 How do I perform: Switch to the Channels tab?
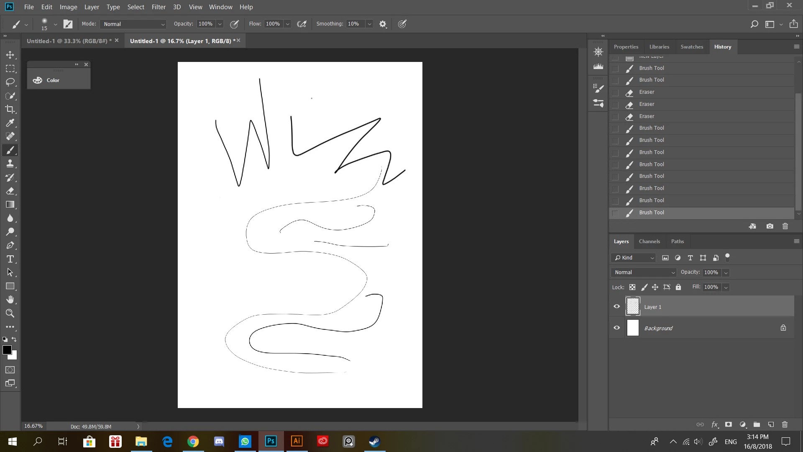(649, 241)
